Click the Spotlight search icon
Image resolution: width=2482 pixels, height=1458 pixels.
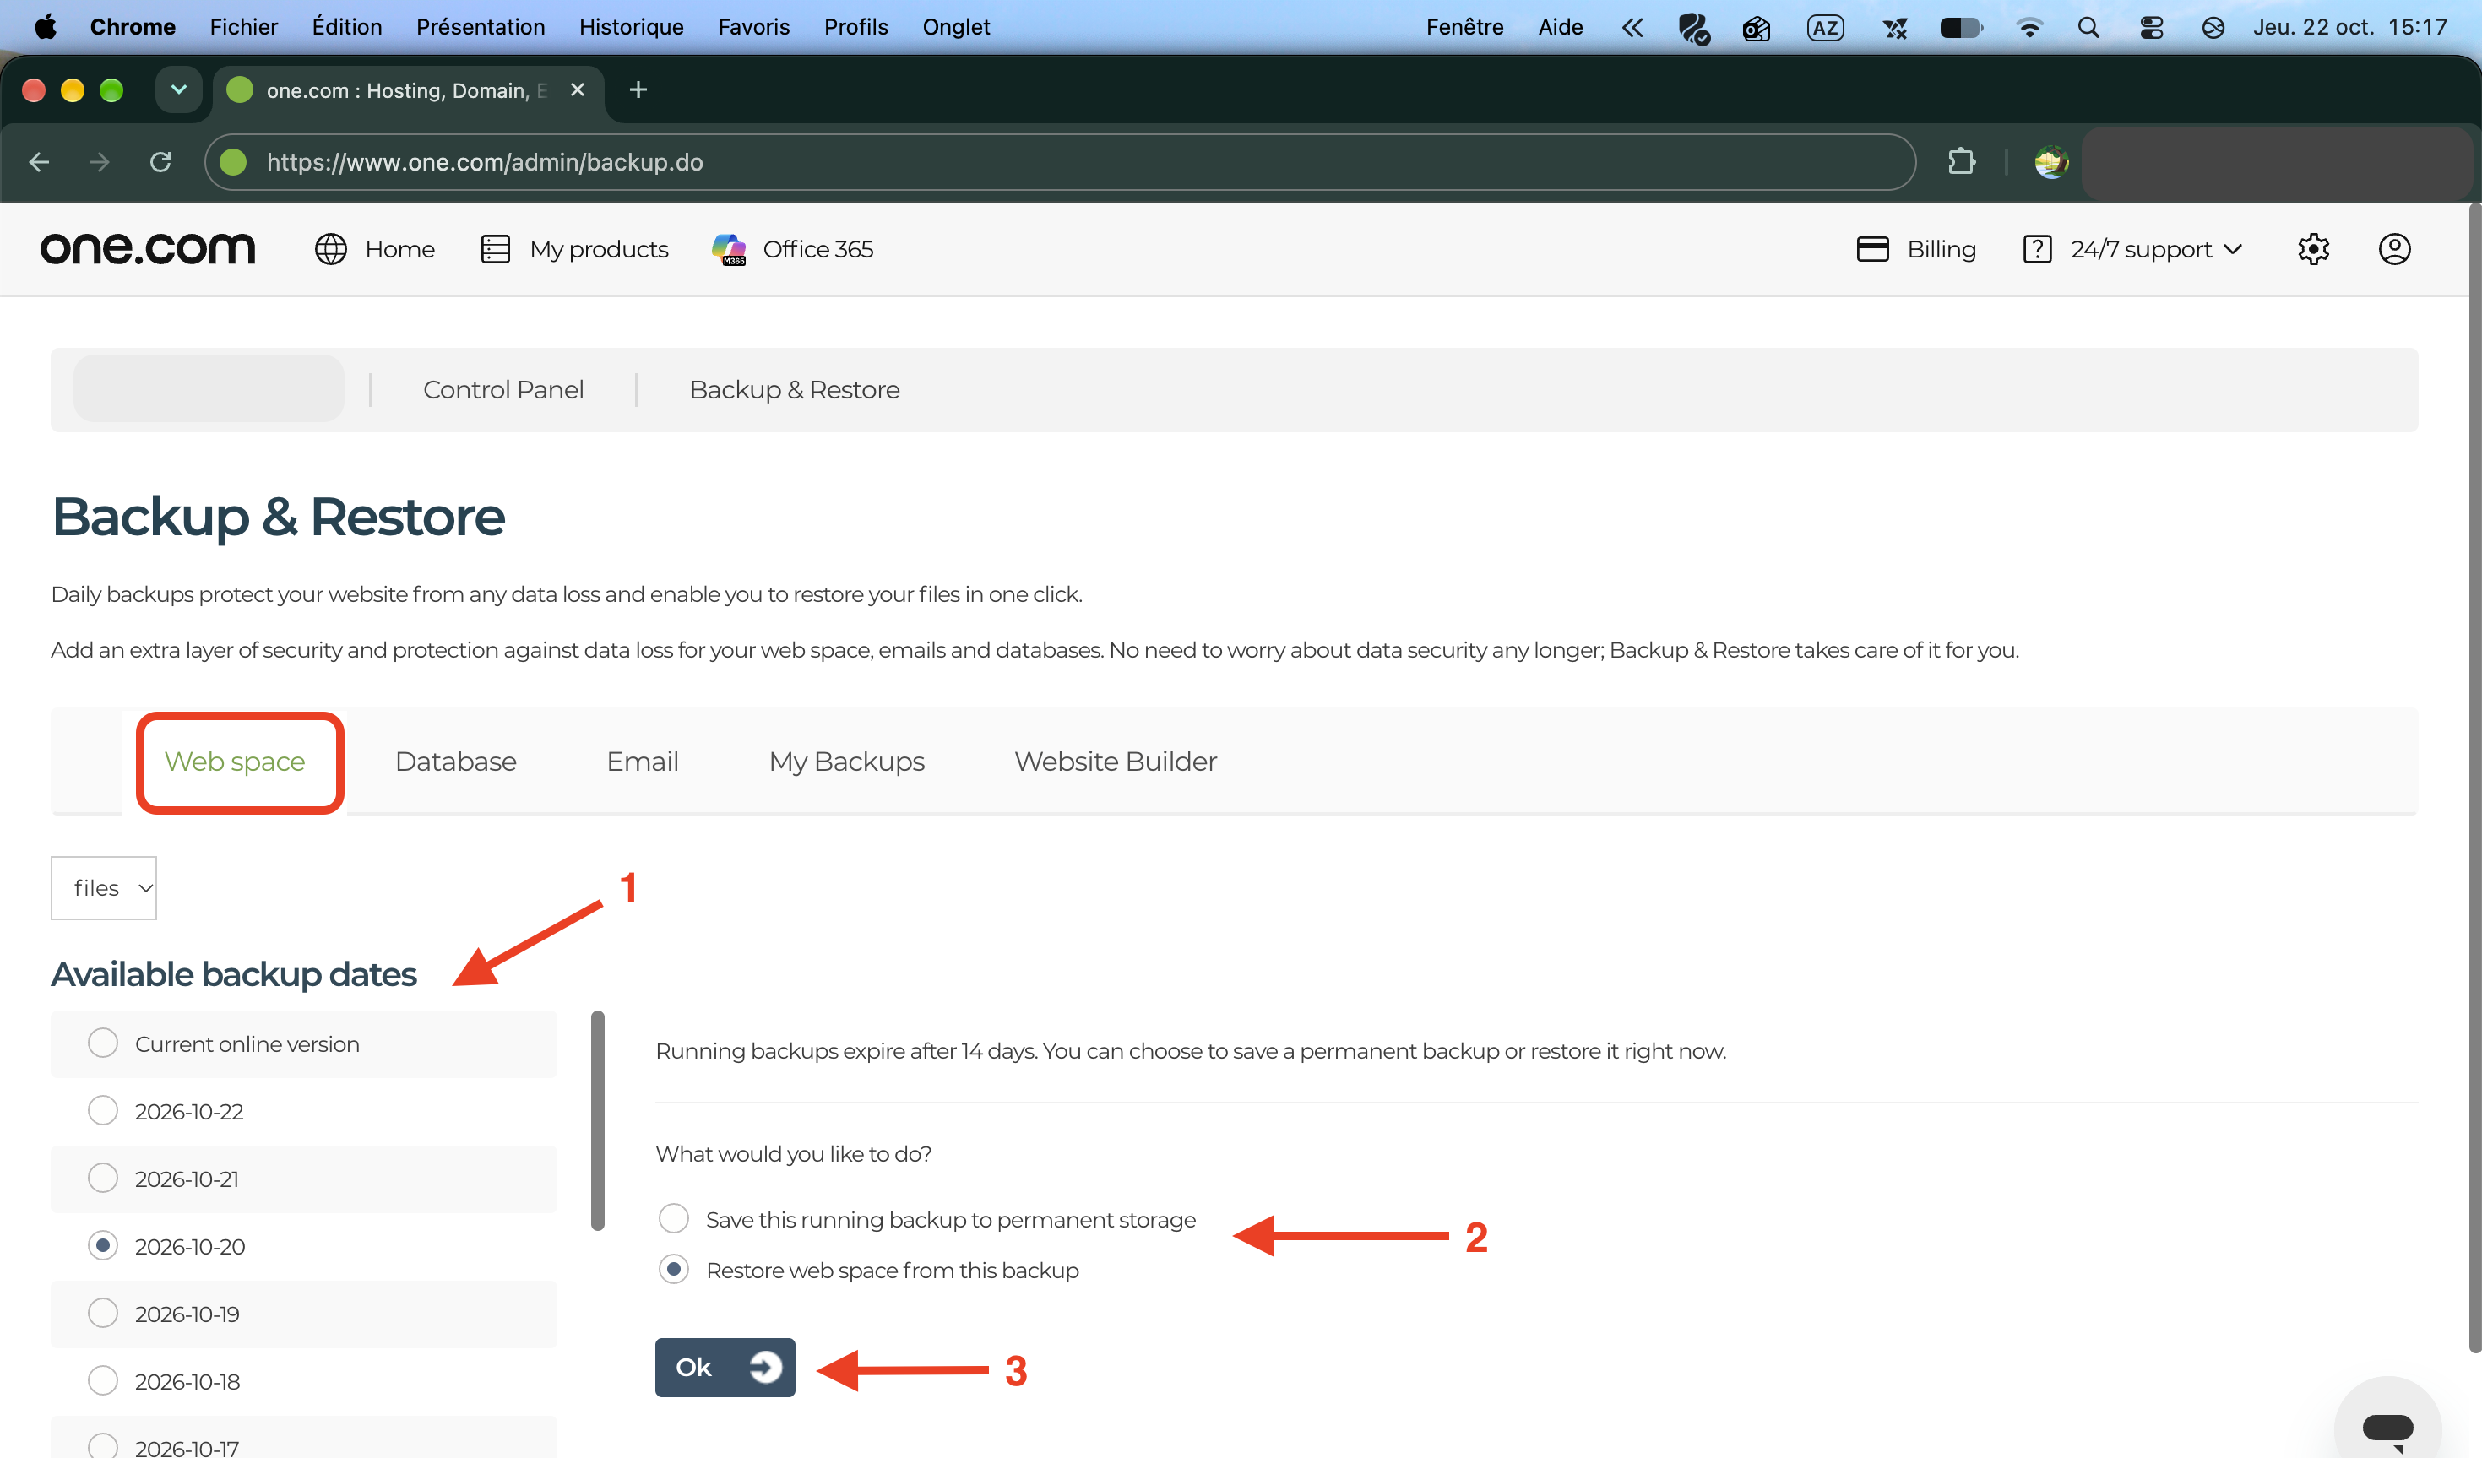(x=2088, y=26)
